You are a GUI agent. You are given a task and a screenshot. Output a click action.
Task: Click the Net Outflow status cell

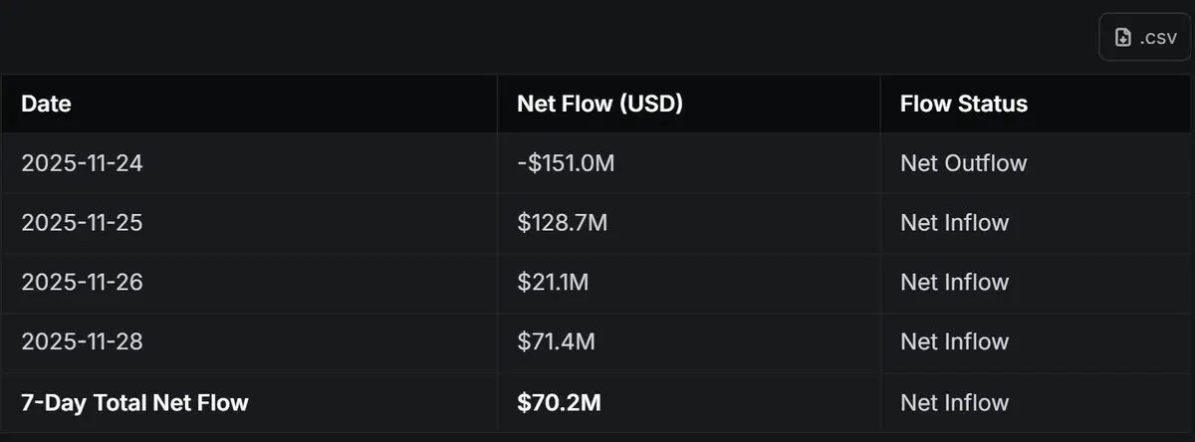963,163
